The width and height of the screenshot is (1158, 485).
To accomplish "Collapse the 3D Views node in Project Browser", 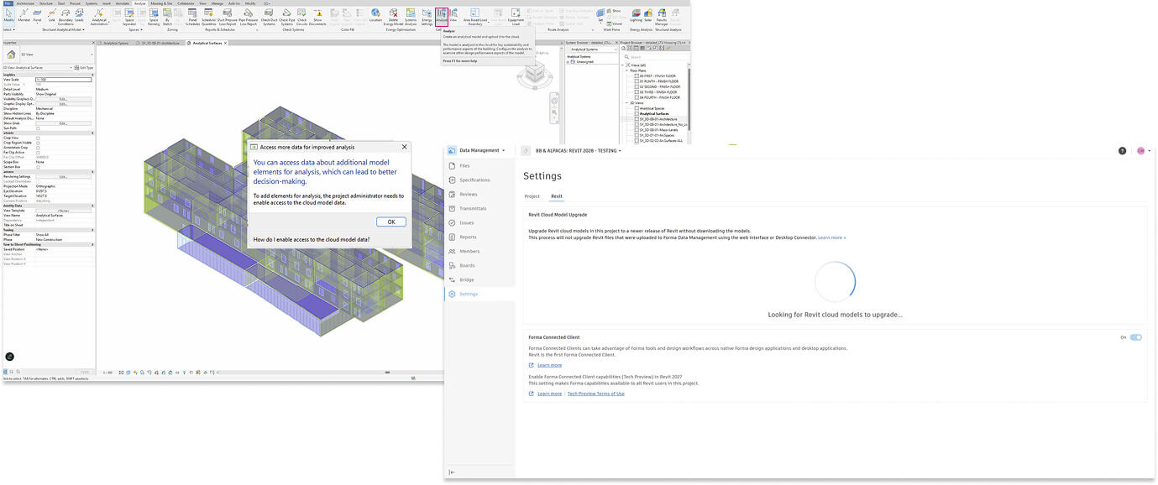I will (626, 103).
